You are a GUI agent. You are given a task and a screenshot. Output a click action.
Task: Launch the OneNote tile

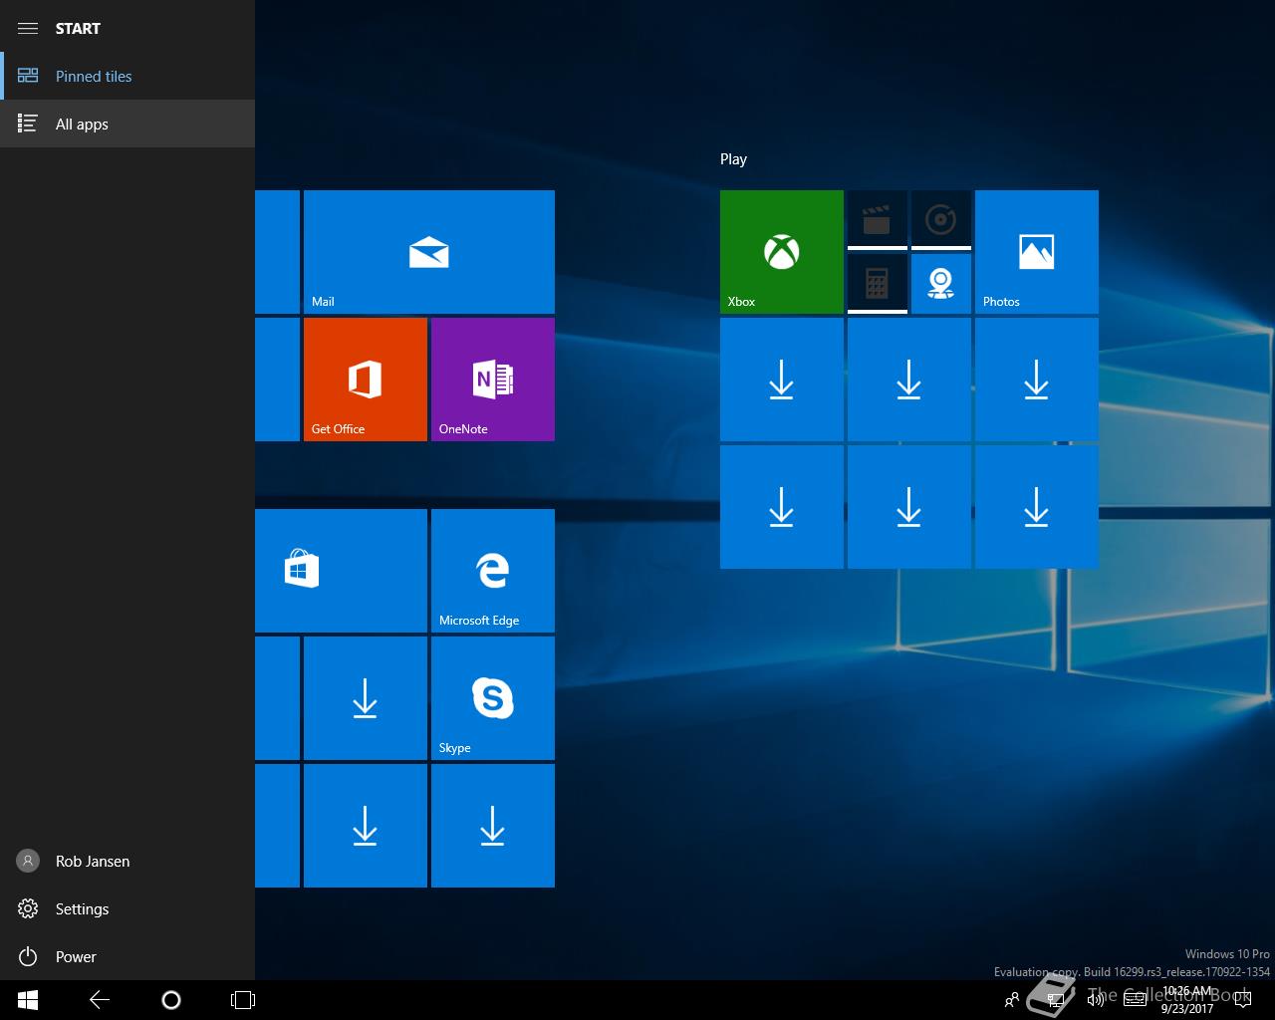point(493,380)
